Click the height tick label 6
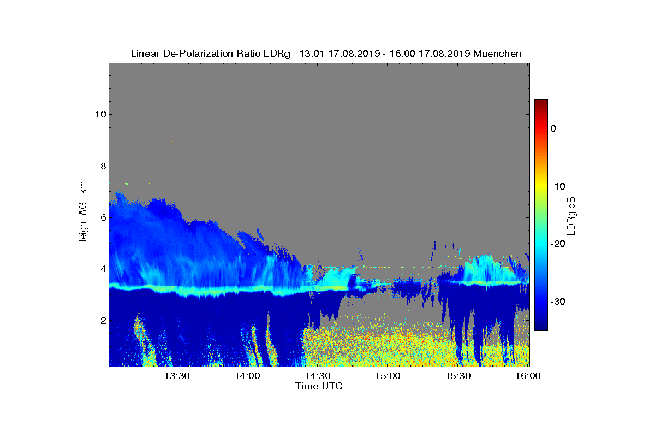This screenshot has height=437, width=655. pyautogui.click(x=103, y=217)
